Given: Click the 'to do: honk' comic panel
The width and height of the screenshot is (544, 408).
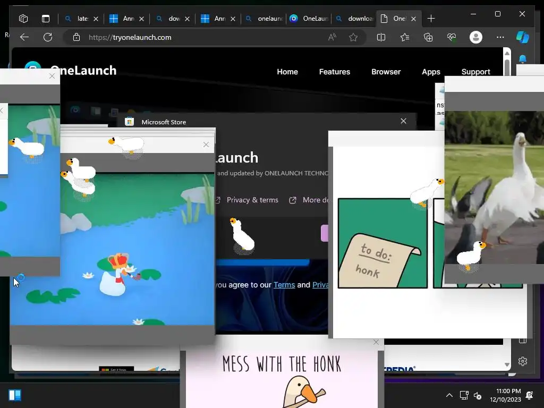Looking at the screenshot, I should (x=382, y=243).
